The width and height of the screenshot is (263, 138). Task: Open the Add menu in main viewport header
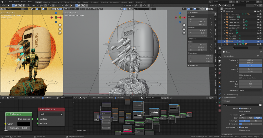[x=94, y=9]
